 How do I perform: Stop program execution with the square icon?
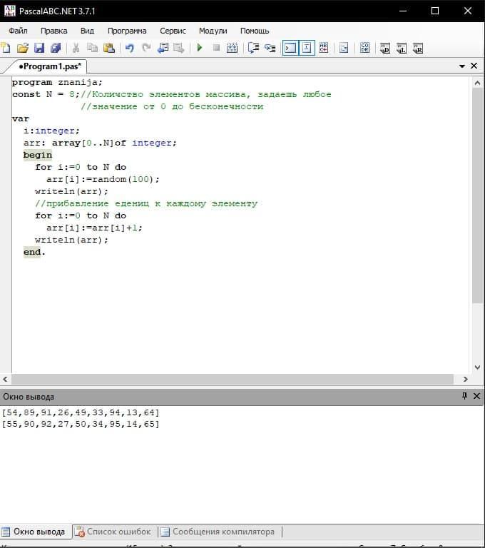click(216, 48)
